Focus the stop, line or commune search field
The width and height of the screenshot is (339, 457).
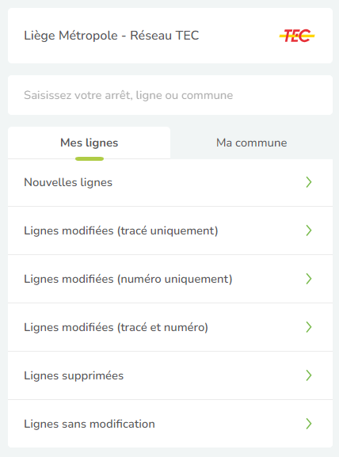[x=170, y=95]
